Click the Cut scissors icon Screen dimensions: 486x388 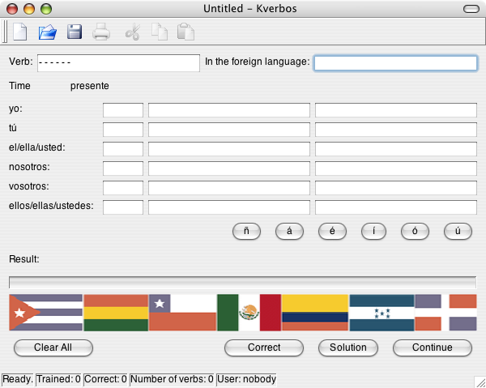[x=132, y=32]
